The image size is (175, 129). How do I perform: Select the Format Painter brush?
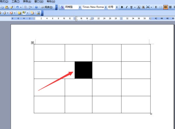click(x=12, y=7)
